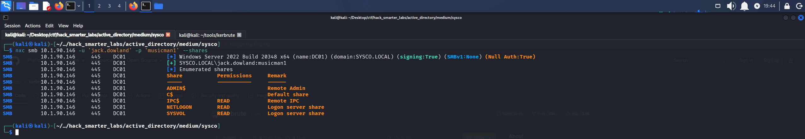Image resolution: width=805 pixels, height=139 pixels.
Task: Open the notifications bell icon
Action: click(744, 6)
